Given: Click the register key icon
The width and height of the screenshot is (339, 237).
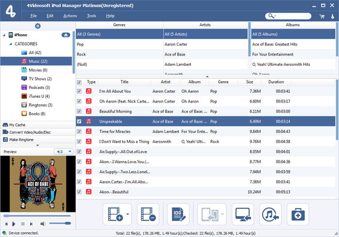Looking at the screenshot, I should point(333,16).
